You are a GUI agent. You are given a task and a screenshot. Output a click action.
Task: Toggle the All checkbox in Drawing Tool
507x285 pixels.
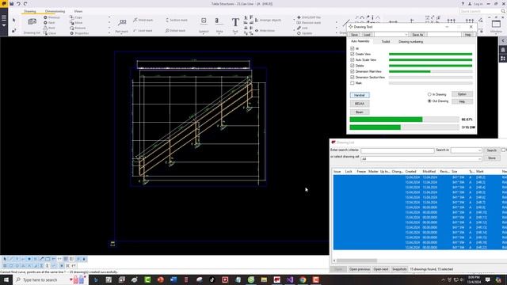pyautogui.click(x=352, y=48)
